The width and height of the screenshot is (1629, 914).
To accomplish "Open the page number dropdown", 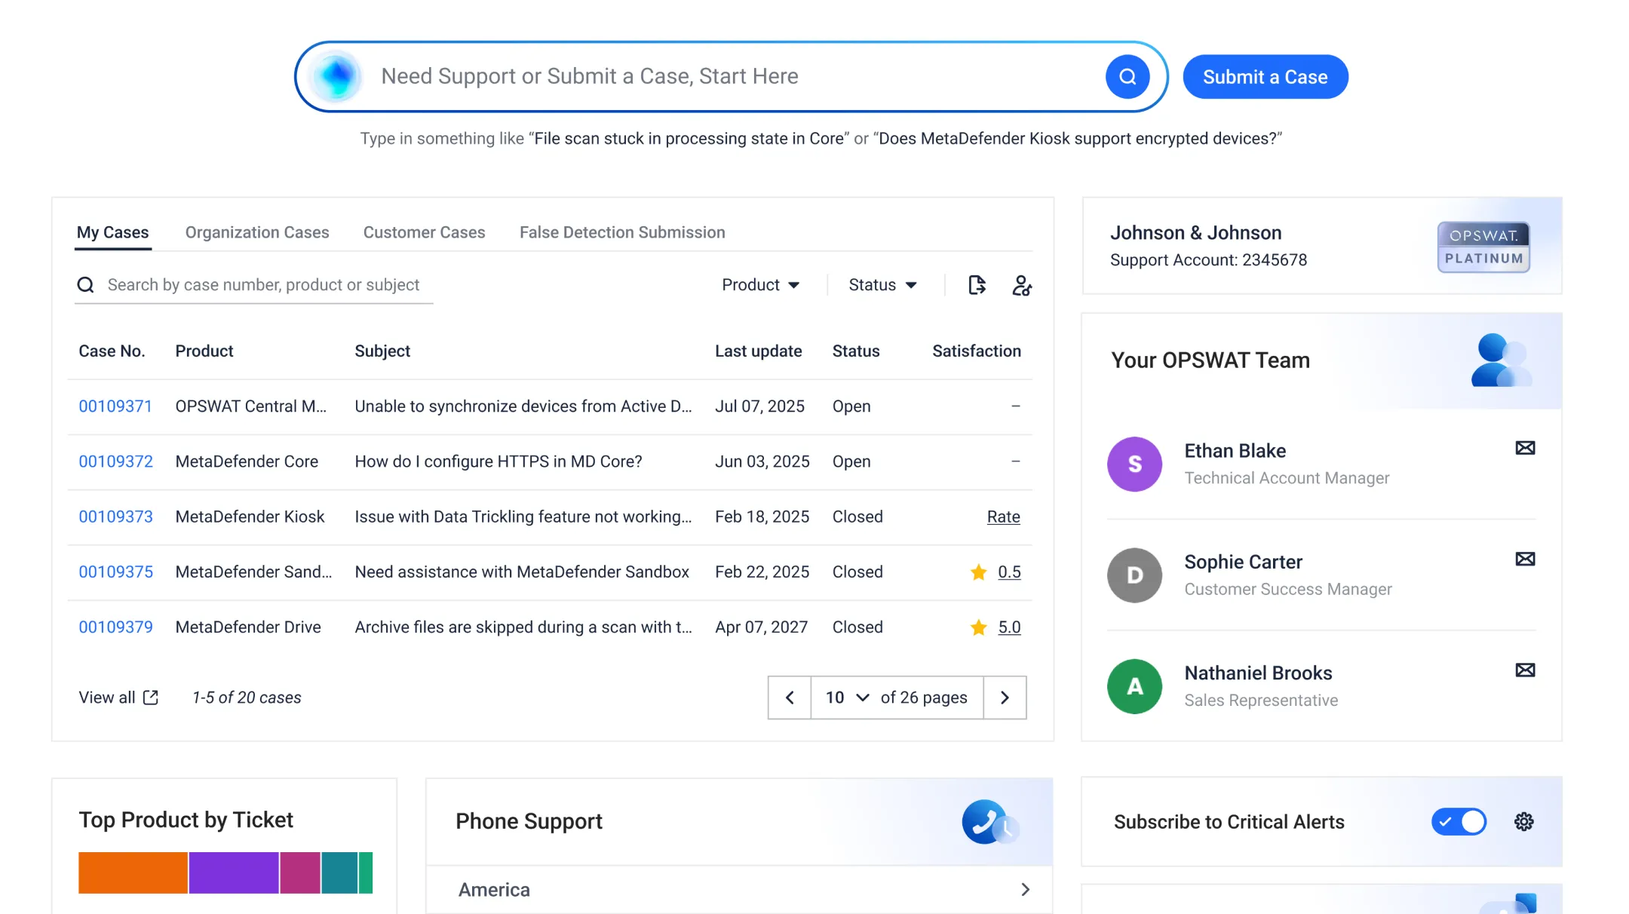I will coord(847,698).
